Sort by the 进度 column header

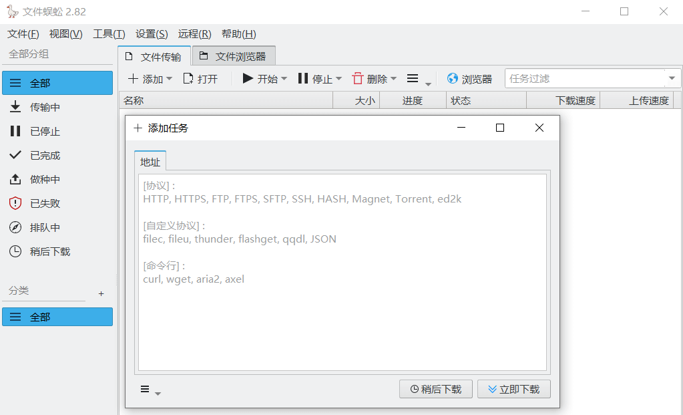click(413, 101)
